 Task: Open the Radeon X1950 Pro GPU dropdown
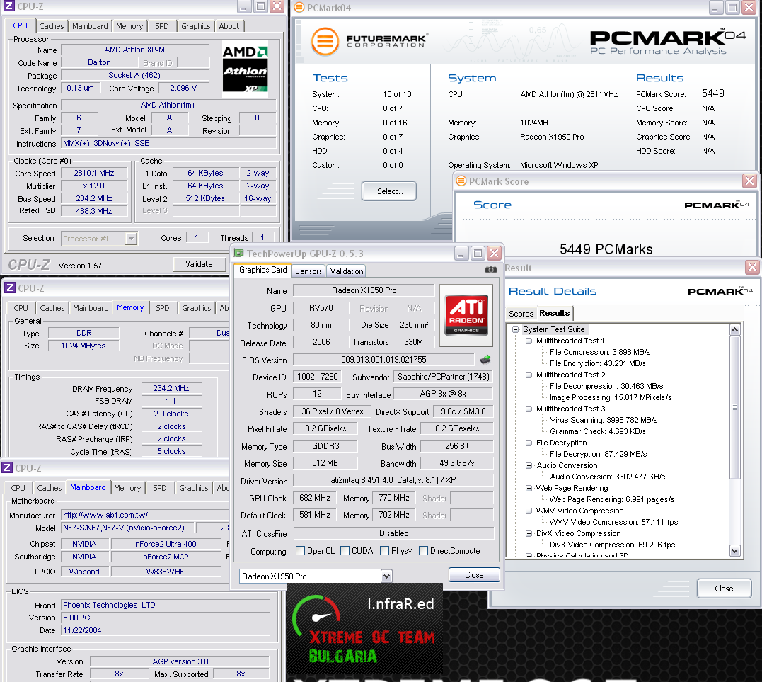tap(386, 576)
